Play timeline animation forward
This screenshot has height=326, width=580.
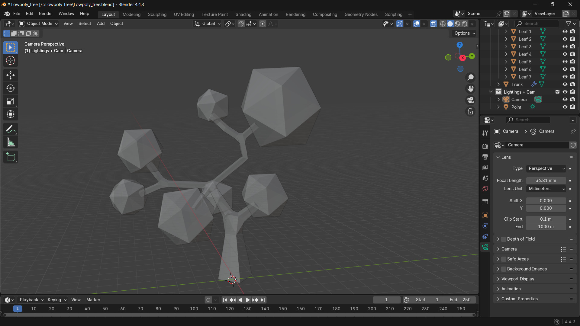248,300
